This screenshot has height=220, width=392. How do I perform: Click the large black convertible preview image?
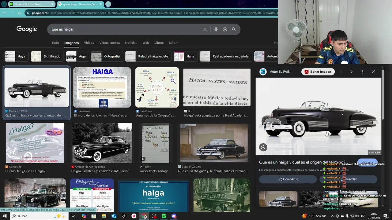tap(318, 116)
